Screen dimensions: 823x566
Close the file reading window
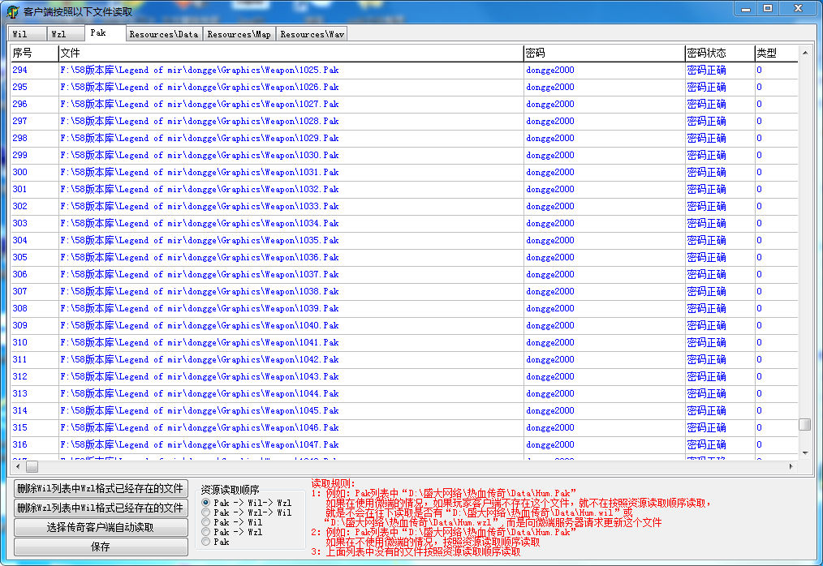[798, 8]
